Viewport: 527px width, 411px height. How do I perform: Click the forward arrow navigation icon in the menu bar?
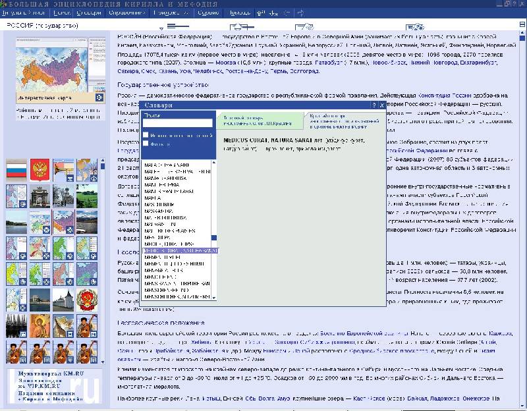pyautogui.click(x=301, y=13)
